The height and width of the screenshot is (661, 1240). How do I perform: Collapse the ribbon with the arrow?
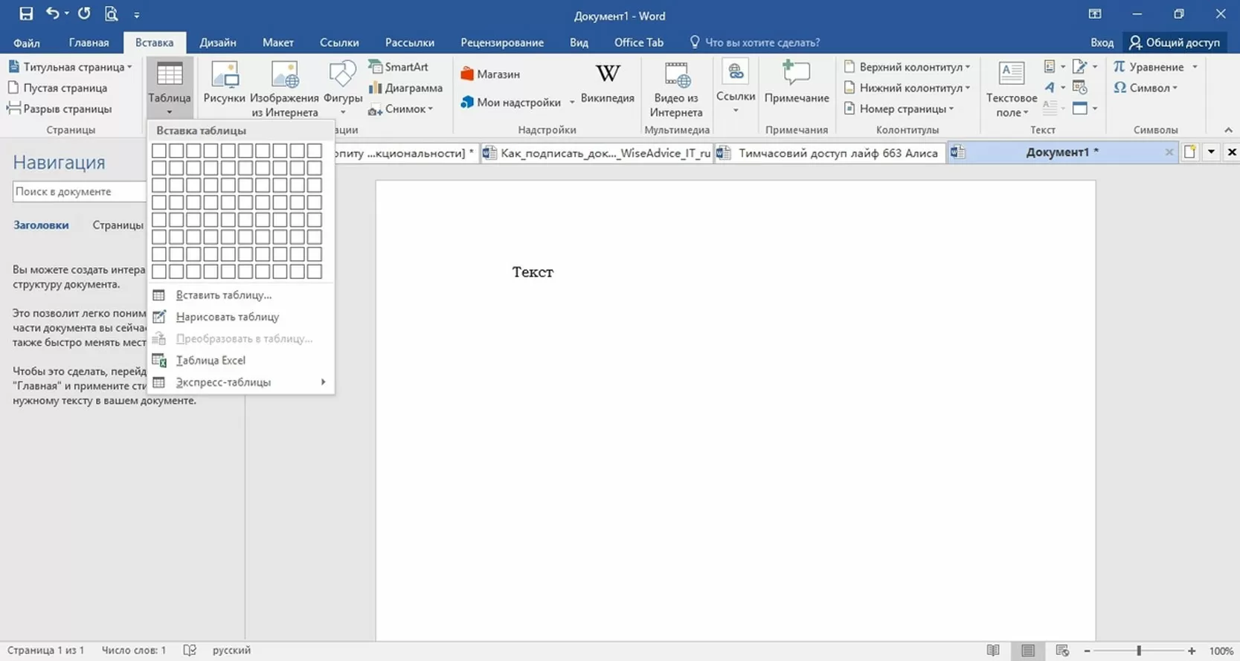1228,130
